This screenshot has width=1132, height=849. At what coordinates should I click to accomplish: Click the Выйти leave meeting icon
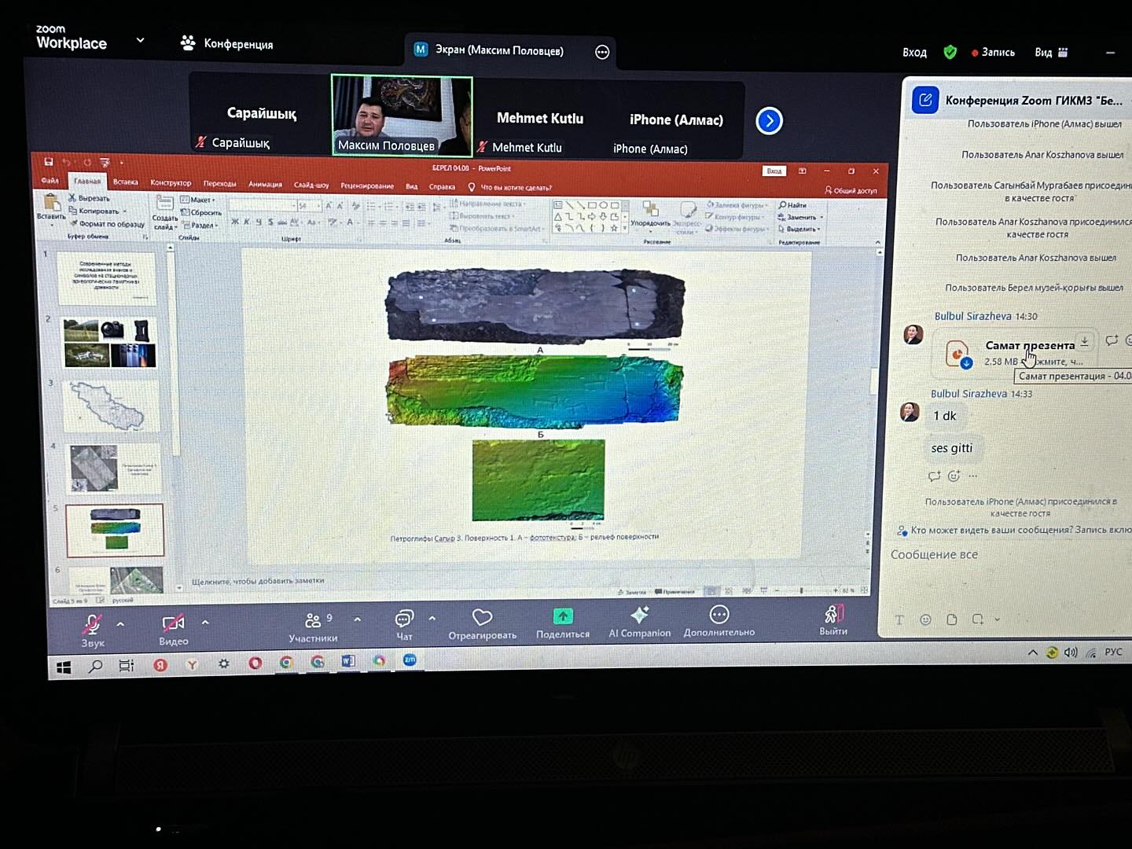833,614
